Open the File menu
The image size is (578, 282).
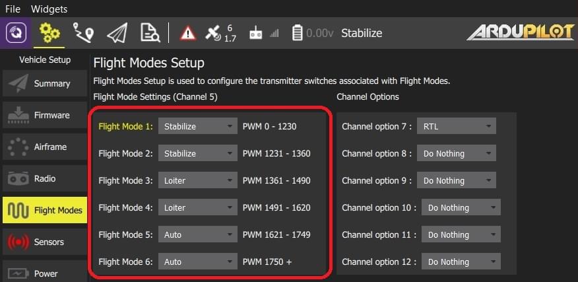13,9
